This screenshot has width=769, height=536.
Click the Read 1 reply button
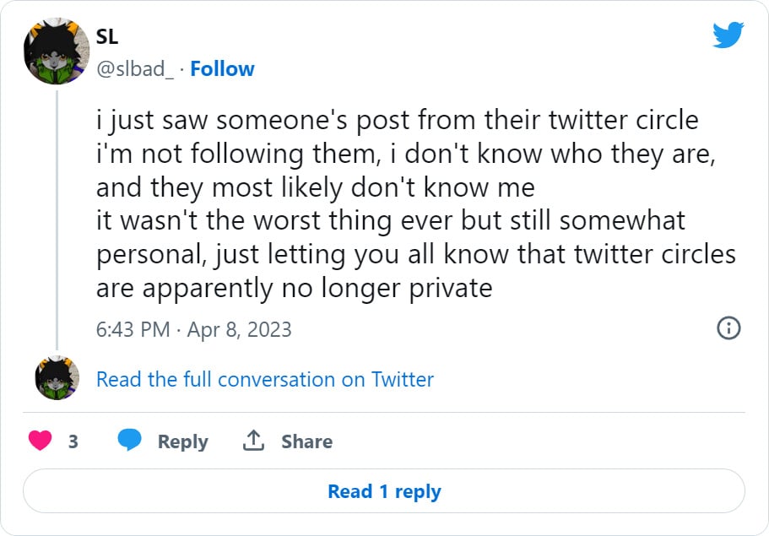click(x=384, y=492)
